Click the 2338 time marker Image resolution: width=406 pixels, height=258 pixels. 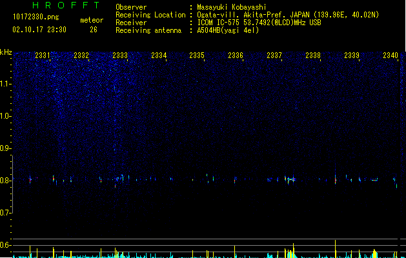[313, 55]
